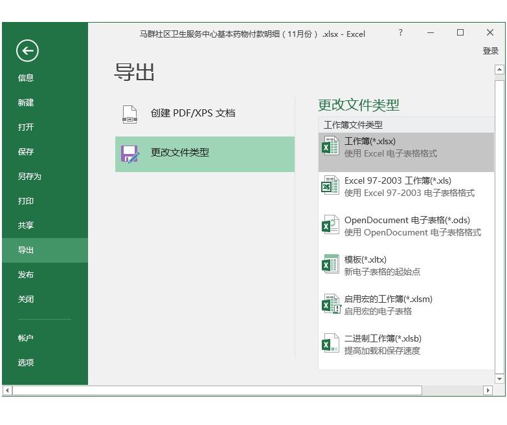Open the 新建 page

(x=25, y=103)
